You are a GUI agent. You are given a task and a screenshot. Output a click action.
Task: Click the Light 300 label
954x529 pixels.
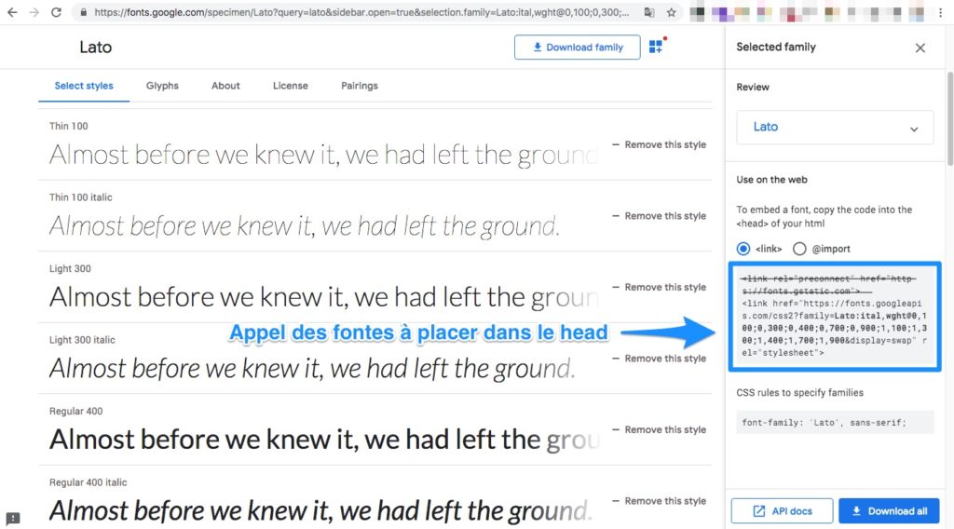click(70, 269)
